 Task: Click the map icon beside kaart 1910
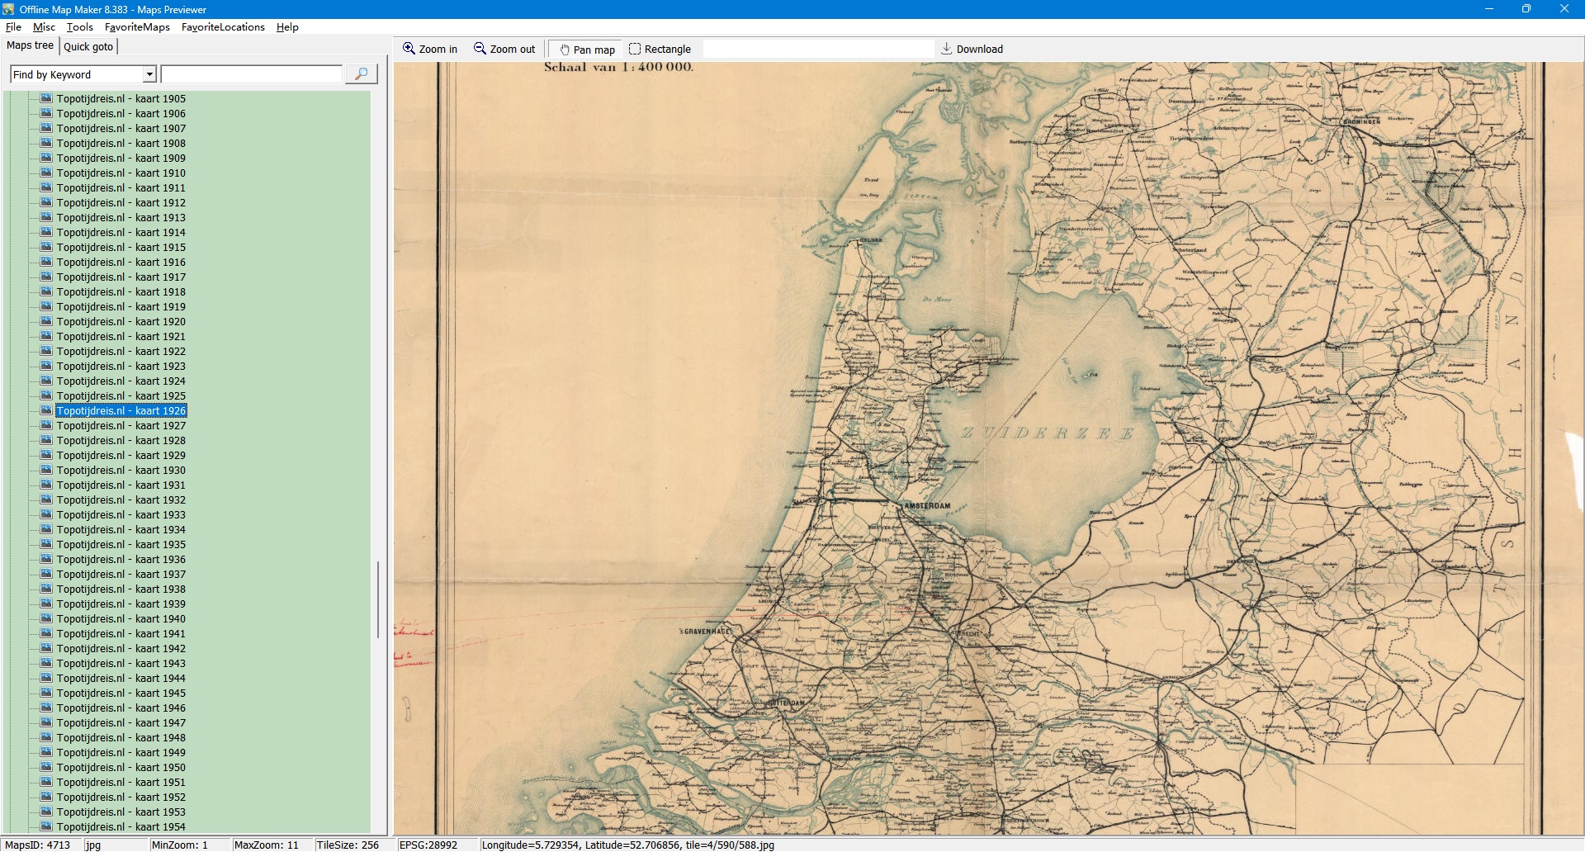[46, 173]
